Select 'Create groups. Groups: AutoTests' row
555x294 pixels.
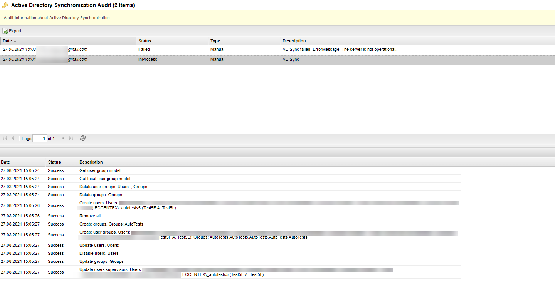[x=111, y=224]
